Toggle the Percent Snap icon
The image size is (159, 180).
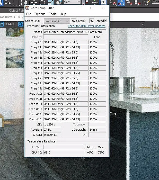[129, 3]
